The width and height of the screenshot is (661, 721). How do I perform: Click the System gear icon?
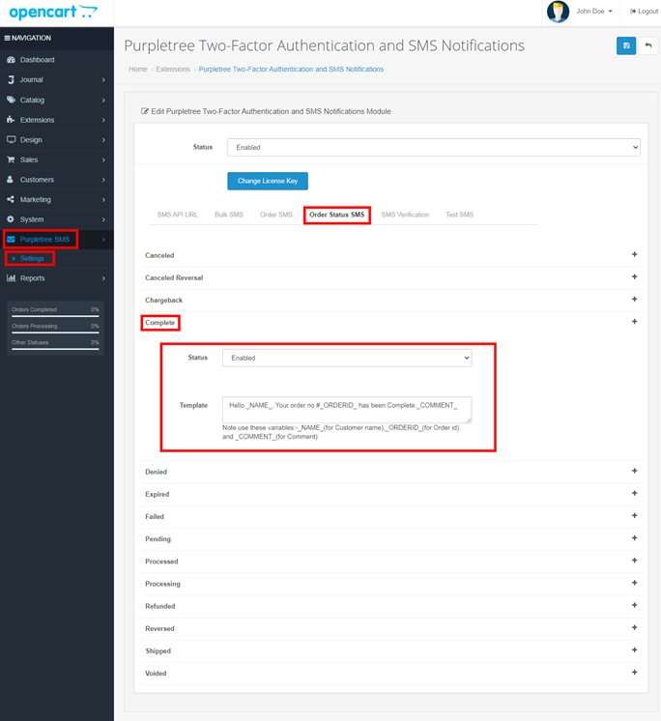(11, 219)
